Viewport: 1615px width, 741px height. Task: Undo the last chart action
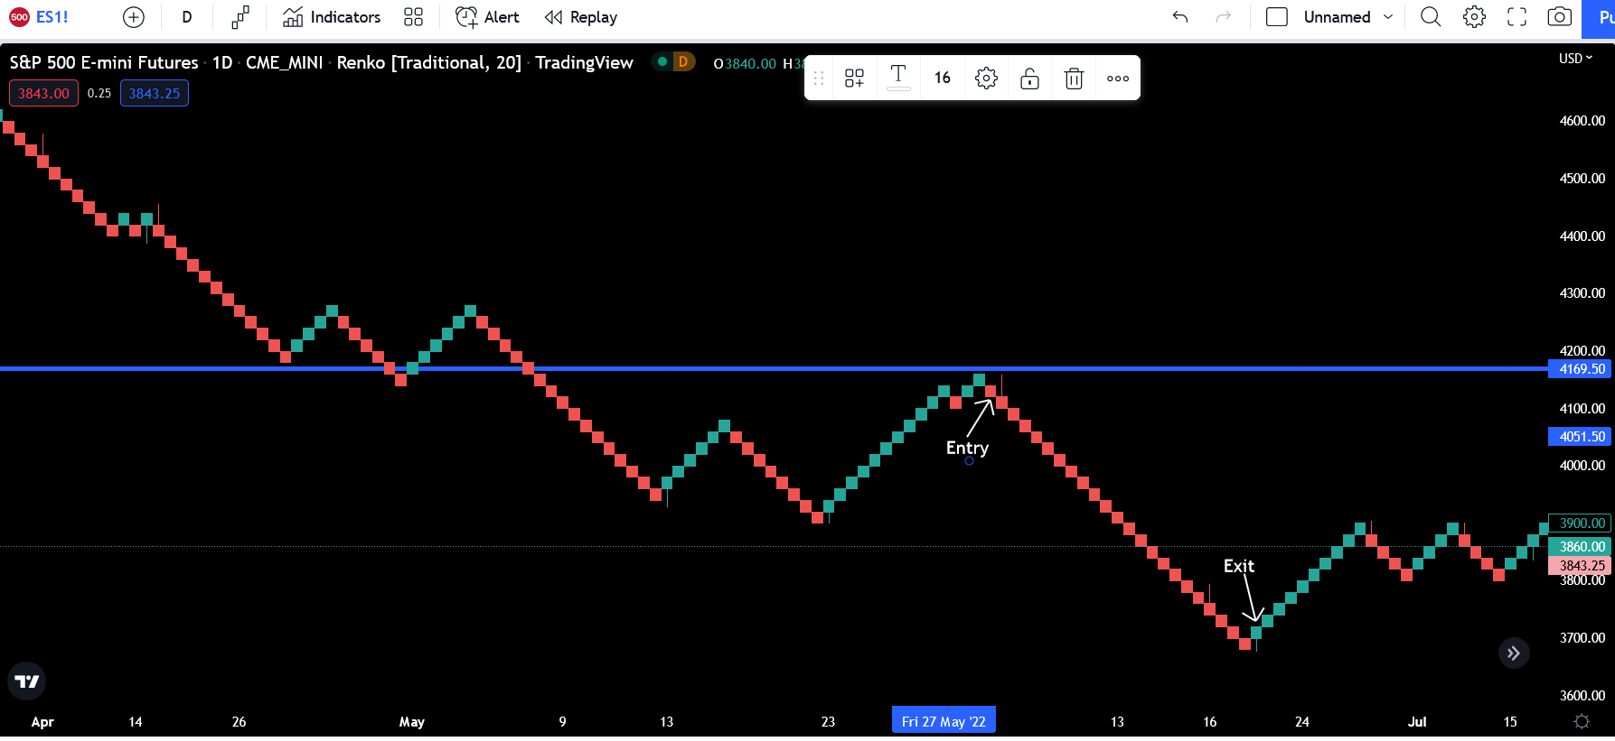click(x=1179, y=17)
